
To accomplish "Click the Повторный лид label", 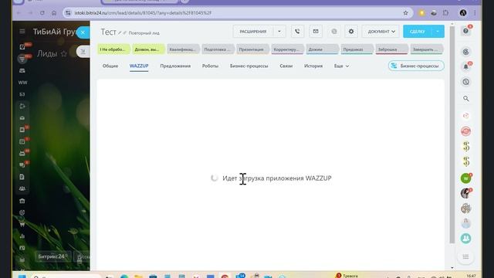I will 144,32.
